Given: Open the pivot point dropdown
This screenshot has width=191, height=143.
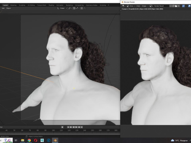Looking at the screenshot, I should tap(70, 8).
